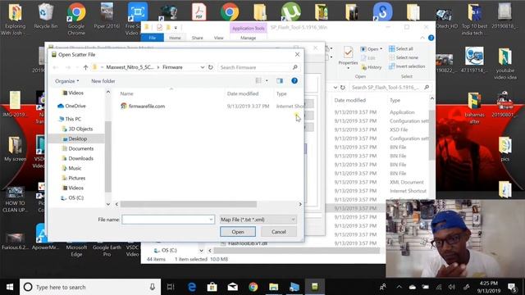This screenshot has height=295, width=525.
Task: Open Piper (2016) desktop icon
Action: click(107, 16)
